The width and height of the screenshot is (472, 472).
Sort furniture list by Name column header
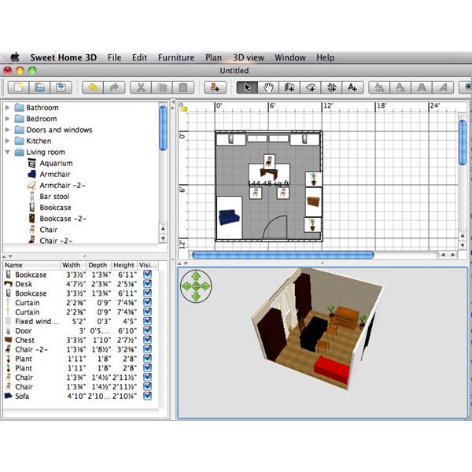[31, 265]
